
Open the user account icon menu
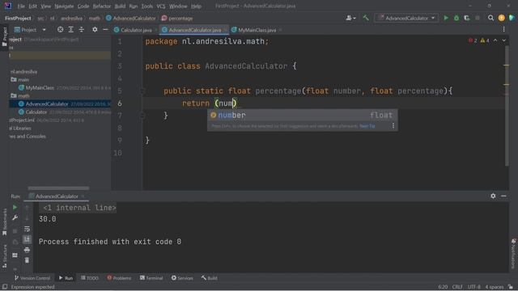point(350,18)
